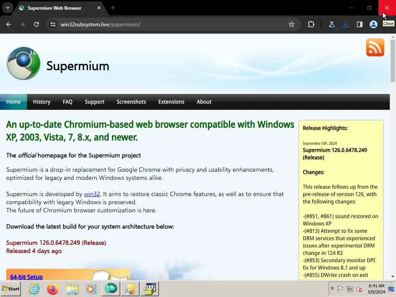396x297 pixels.
Task: Open the taskbar clock and date
Action: [376, 288]
